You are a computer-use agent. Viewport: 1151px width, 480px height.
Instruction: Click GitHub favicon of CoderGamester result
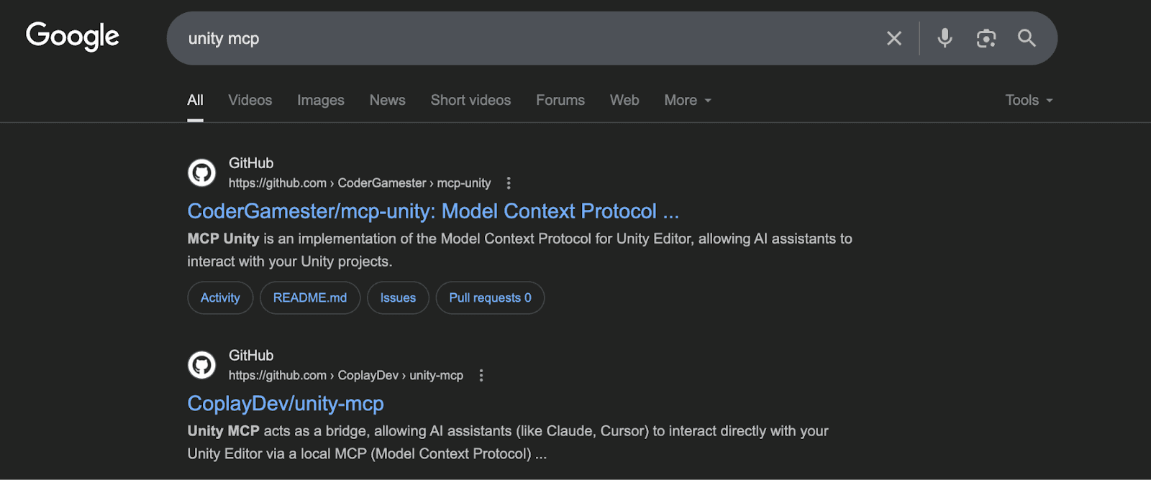[201, 173]
